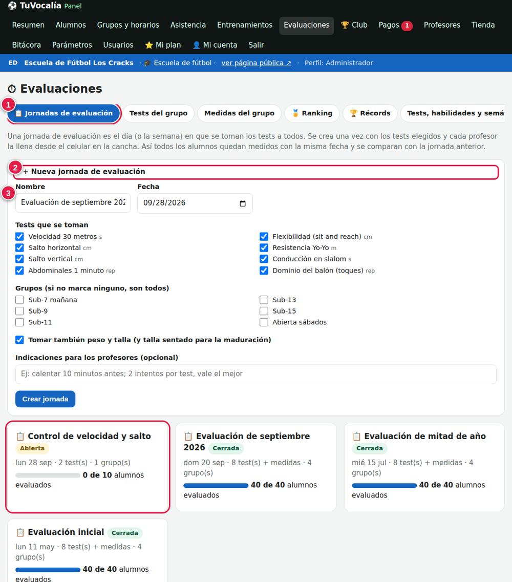Click the Crear jornada button
The width and height of the screenshot is (512, 582).
45,399
